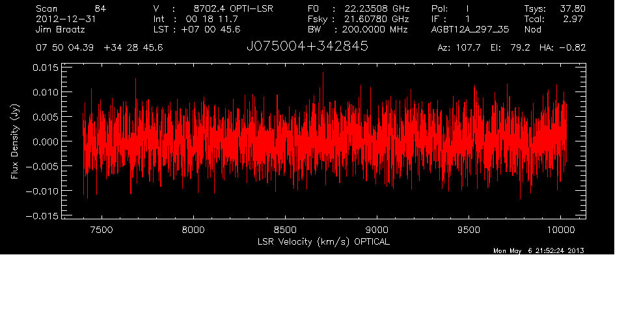Image resolution: width=626 pixels, height=318 pixels.
Task: Select the date 2012-12-31
Action: coord(66,19)
